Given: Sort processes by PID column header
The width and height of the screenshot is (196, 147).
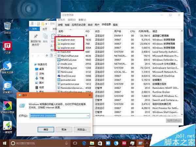Looking at the screenshot, I should tap(88, 31).
